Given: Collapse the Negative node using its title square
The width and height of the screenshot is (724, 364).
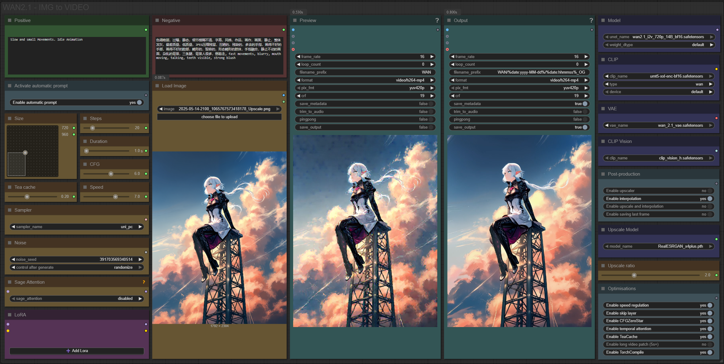Looking at the screenshot, I should 157,20.
